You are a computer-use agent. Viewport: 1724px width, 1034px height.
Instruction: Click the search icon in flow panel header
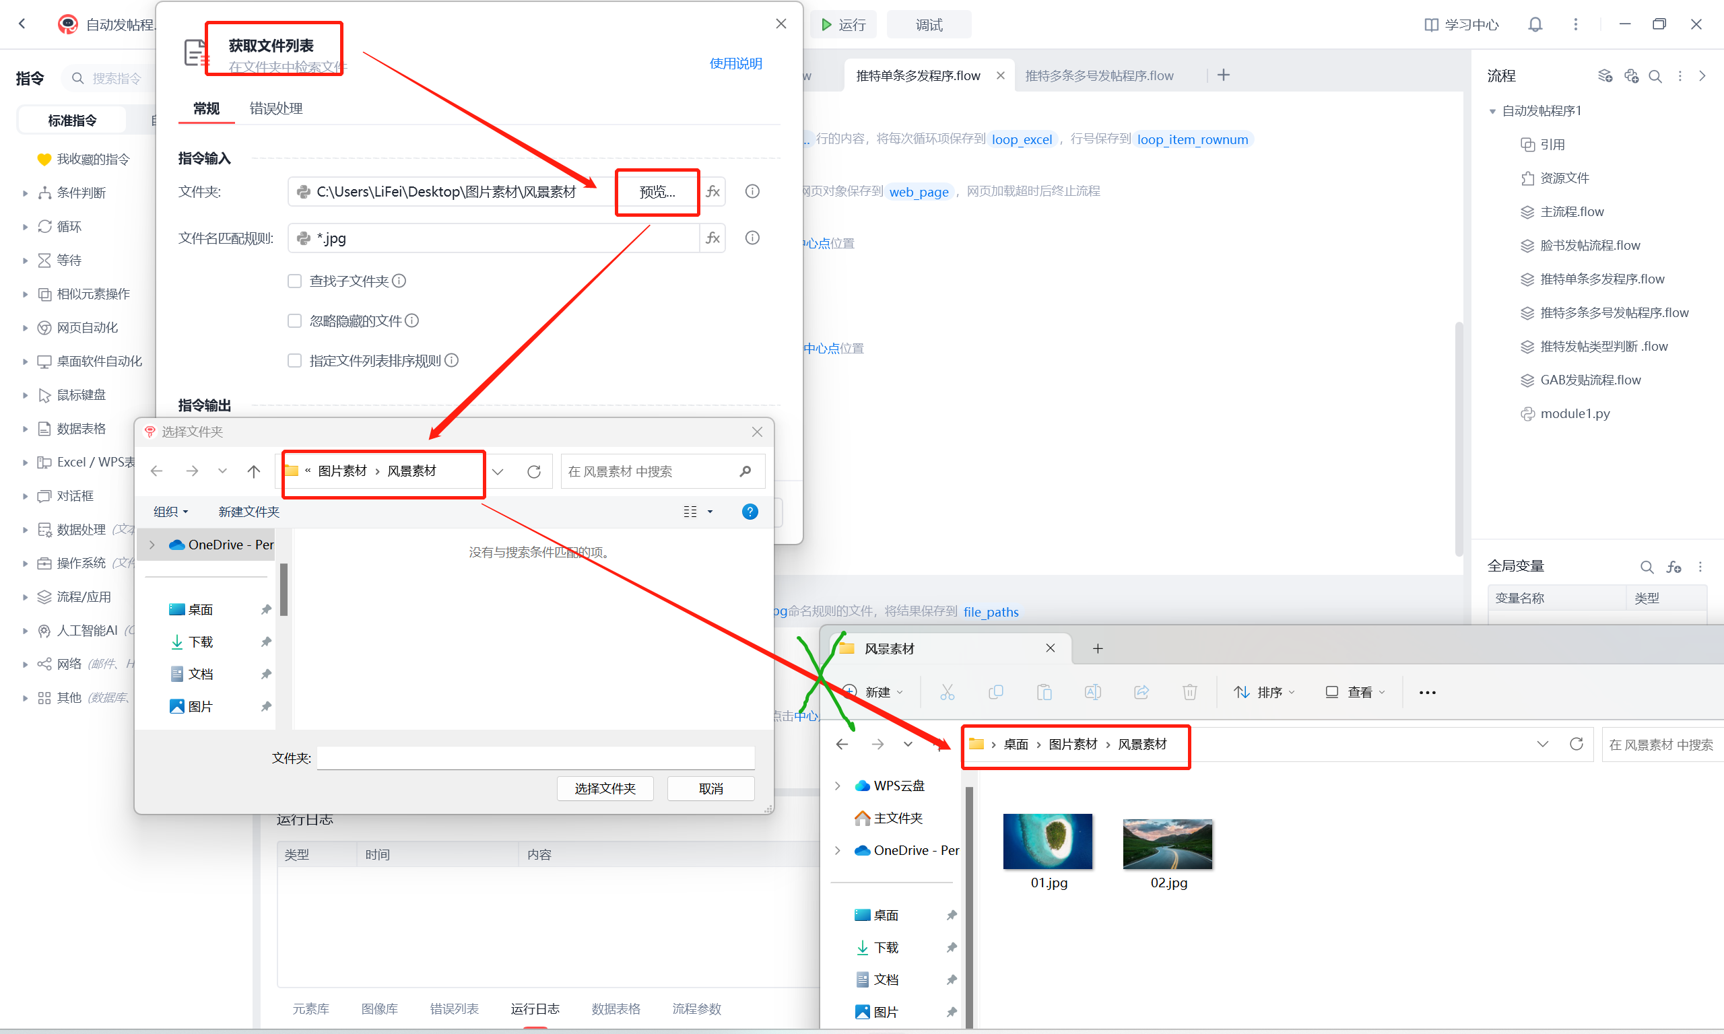[x=1655, y=76]
